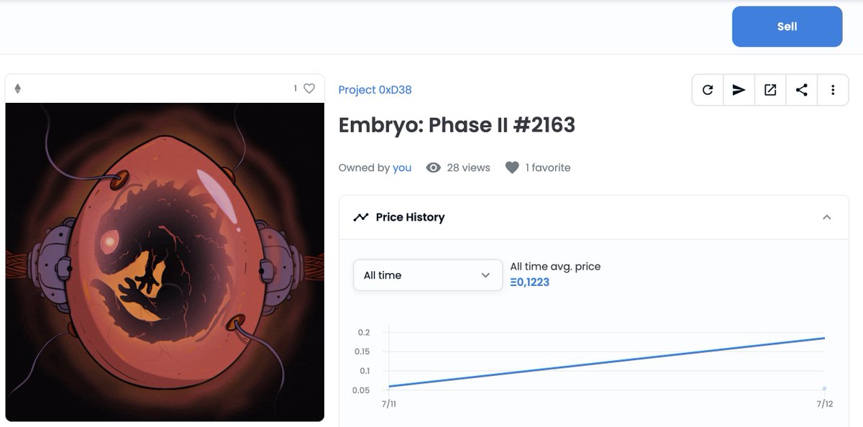Click the eye icon beside 28 views
The image size is (863, 427).
coord(433,167)
